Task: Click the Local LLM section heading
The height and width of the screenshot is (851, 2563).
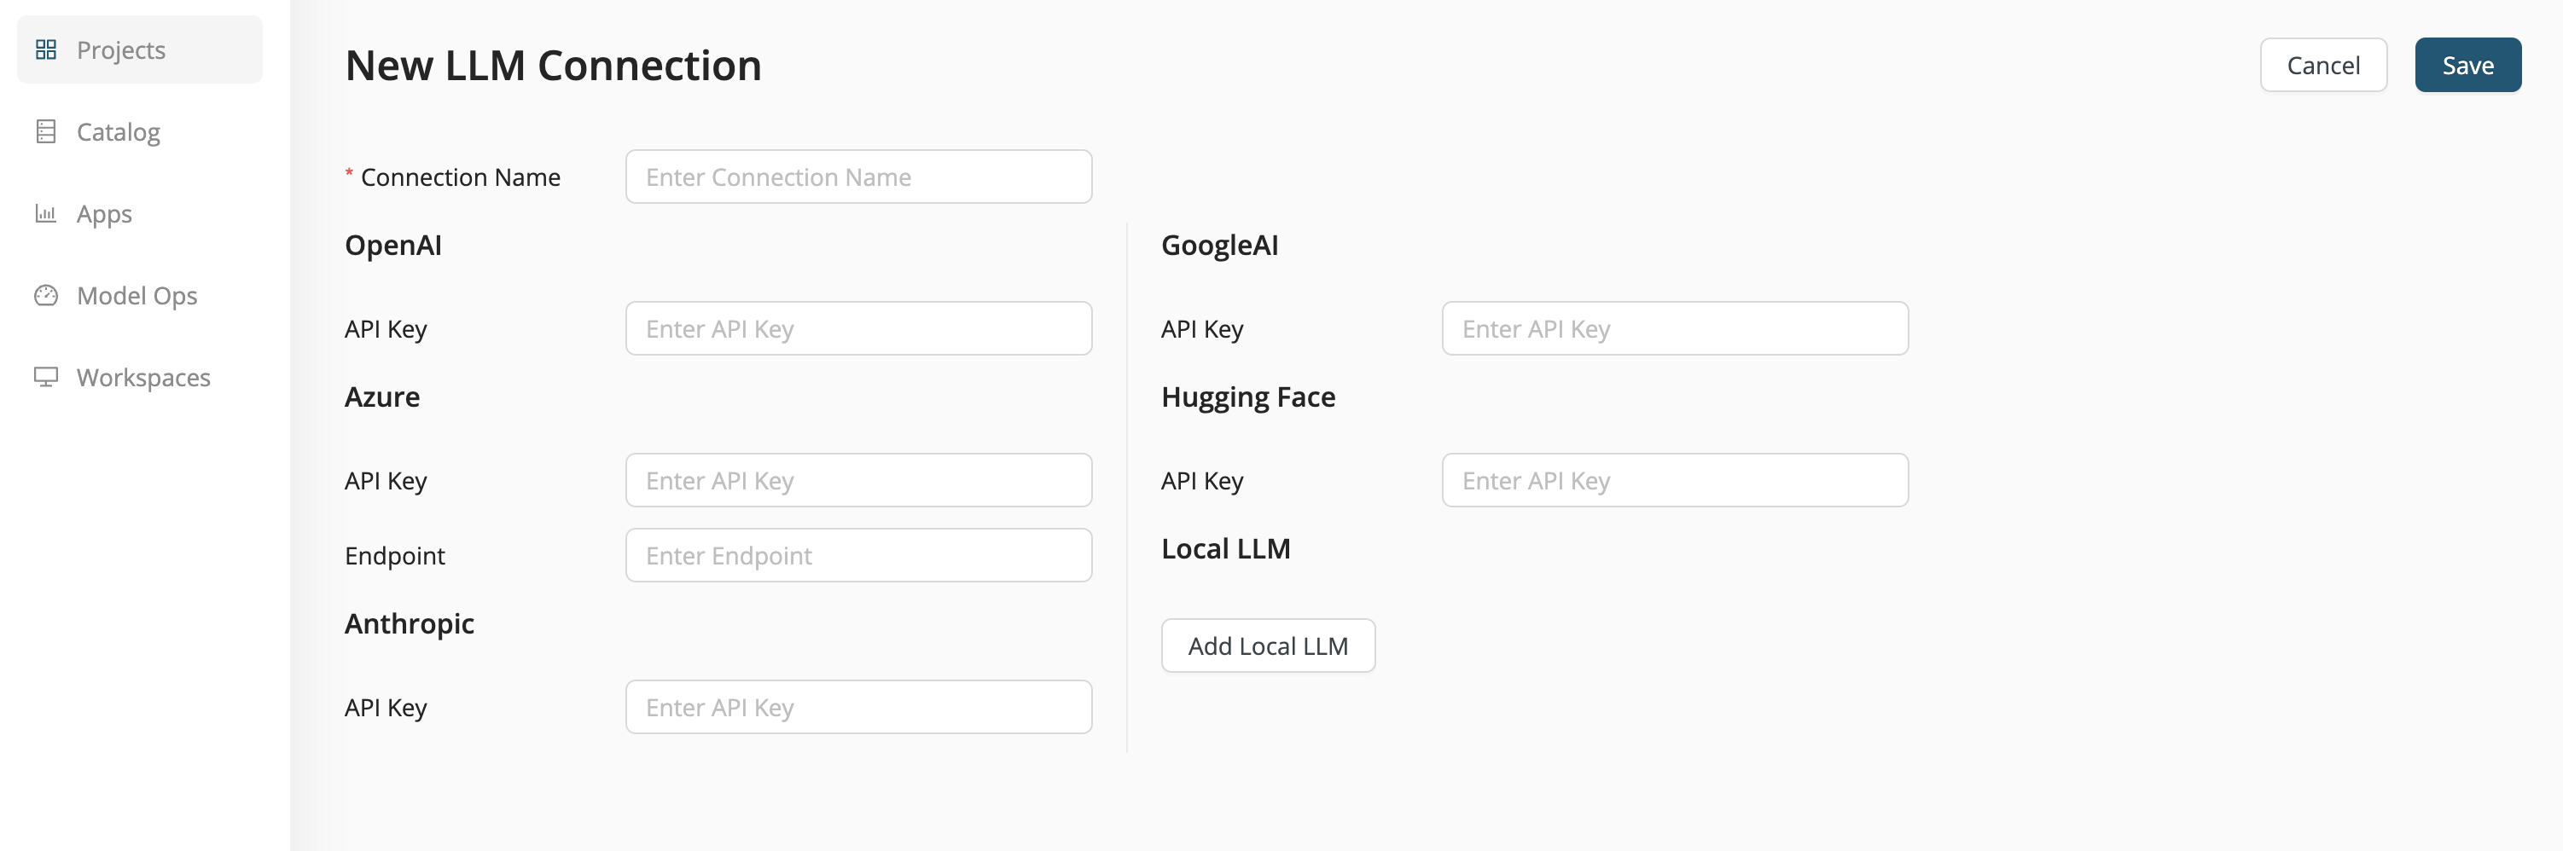Action: [1226, 549]
